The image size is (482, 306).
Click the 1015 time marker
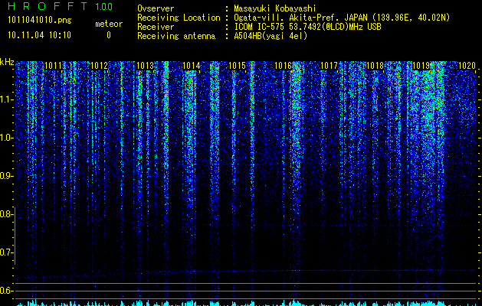(238, 66)
